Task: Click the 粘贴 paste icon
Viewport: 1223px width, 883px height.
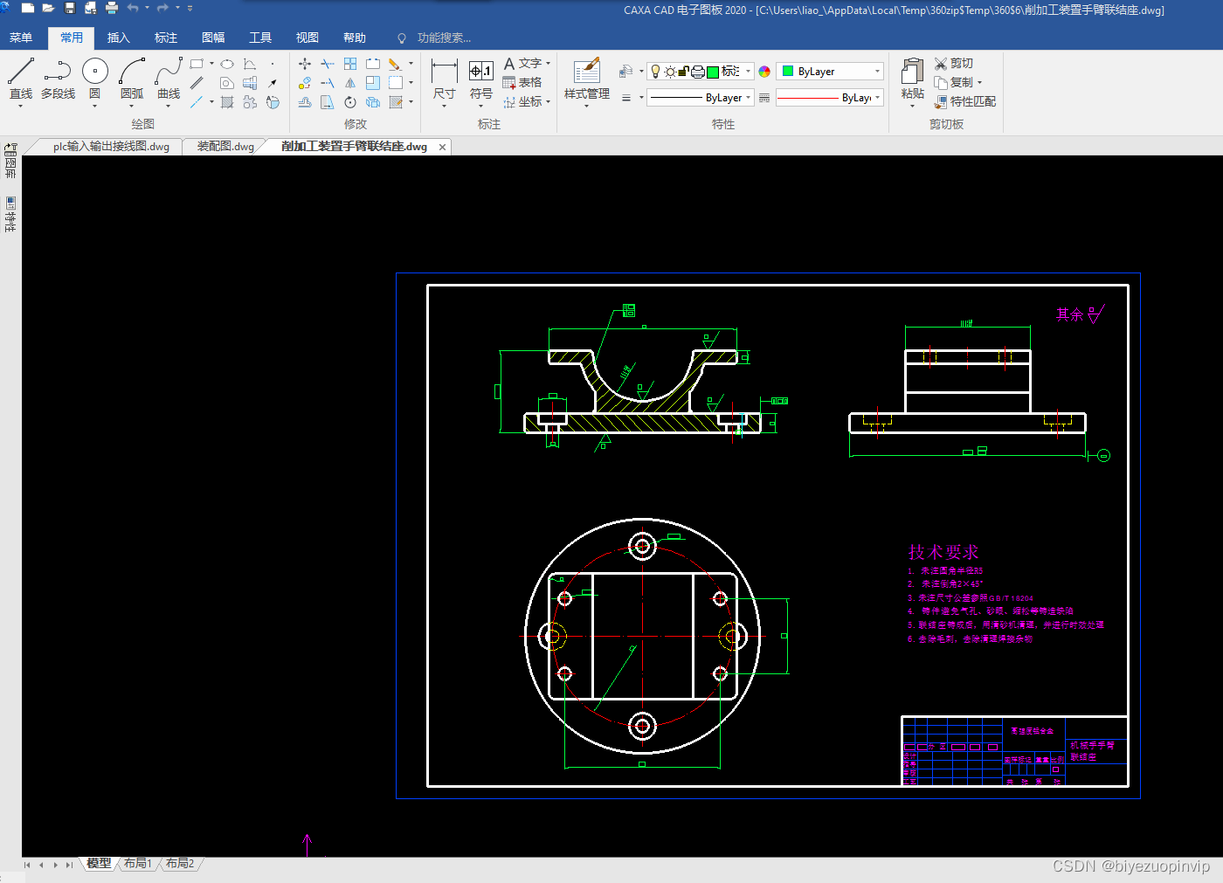Action: coord(913,72)
